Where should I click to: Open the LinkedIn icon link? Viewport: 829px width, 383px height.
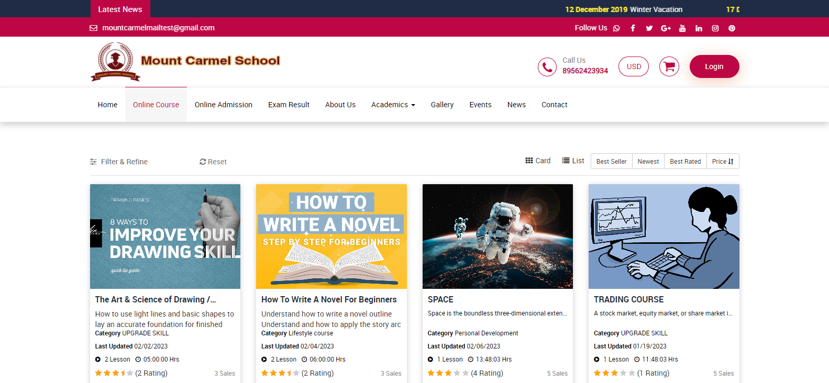pyautogui.click(x=699, y=28)
